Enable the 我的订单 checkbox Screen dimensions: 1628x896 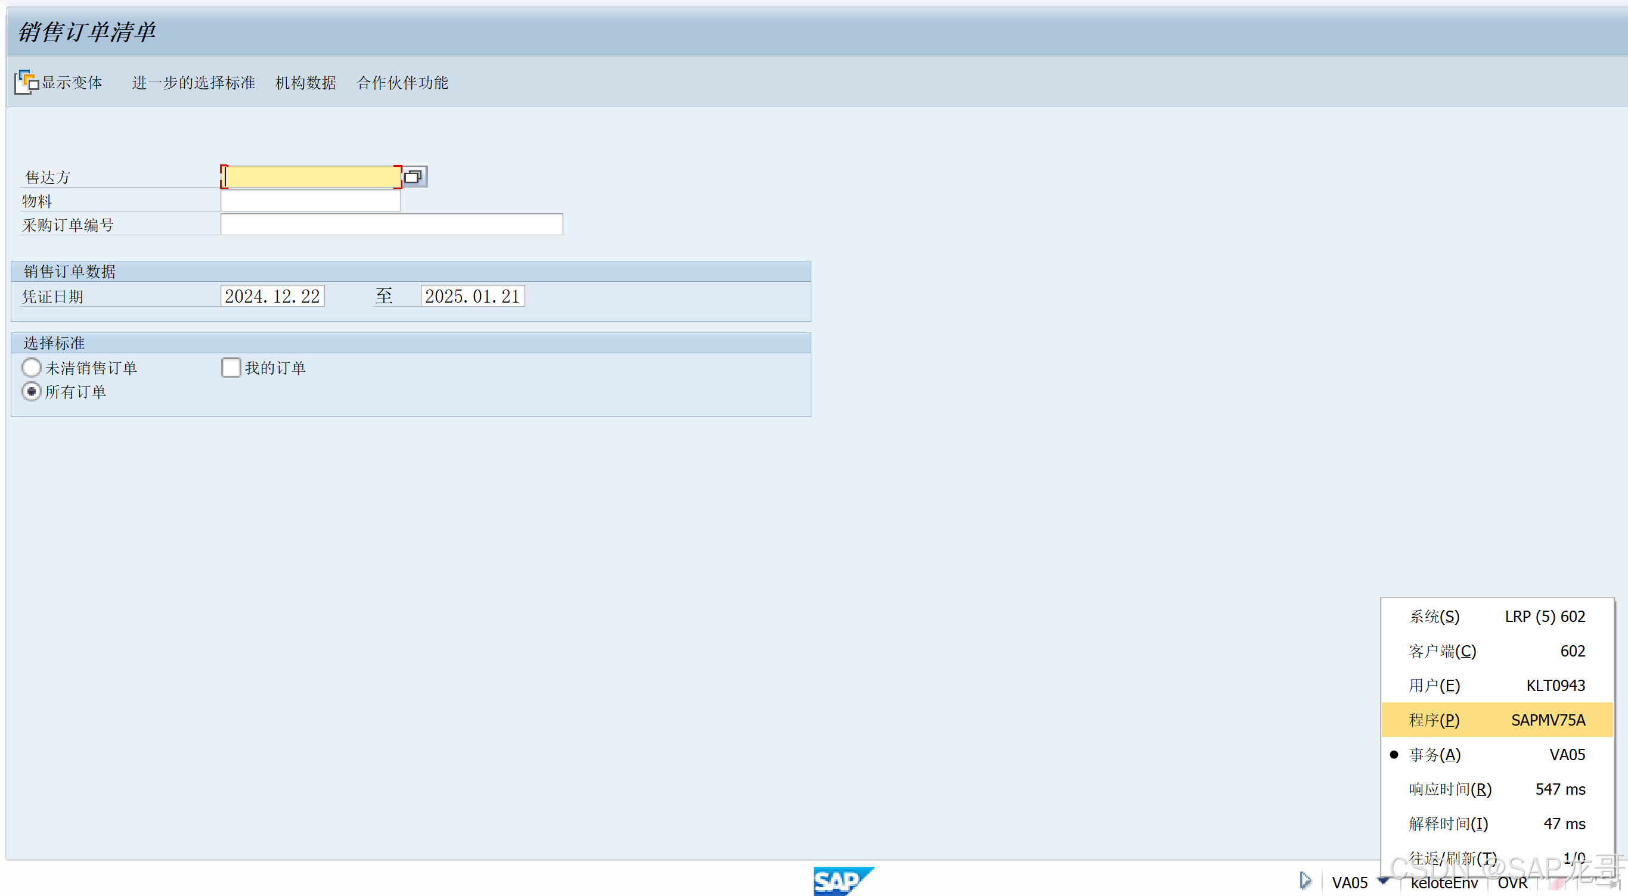pos(231,368)
